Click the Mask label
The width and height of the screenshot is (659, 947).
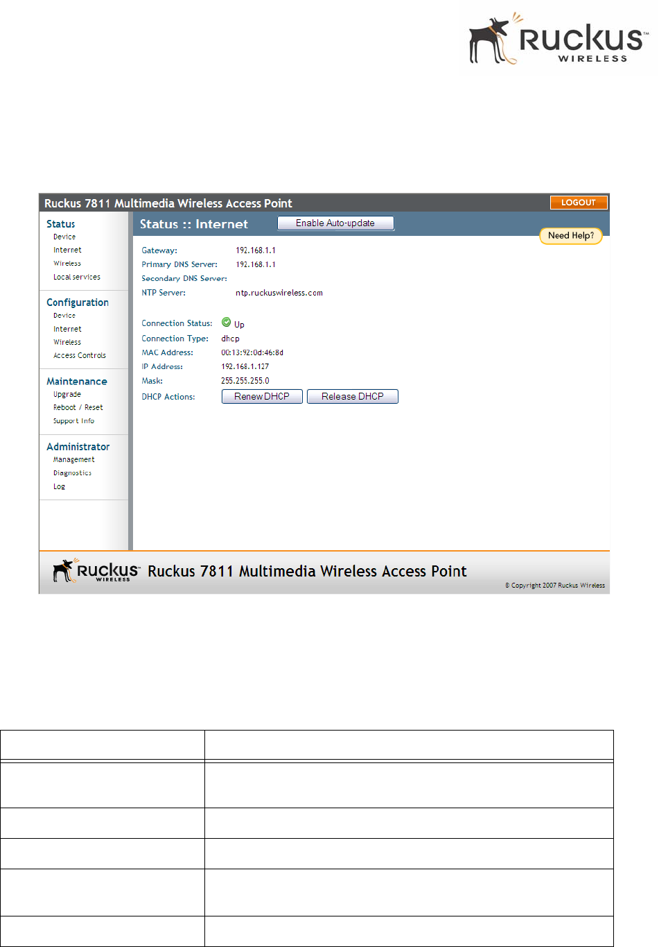pos(152,381)
